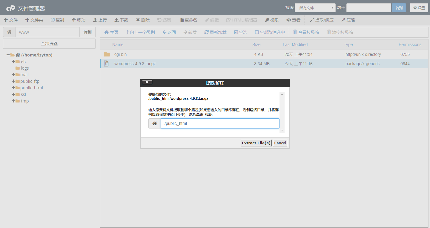Viewport: 430px width, 228px height.
Task: Click the 压缩 compress toolbar button
Action: coord(348,20)
